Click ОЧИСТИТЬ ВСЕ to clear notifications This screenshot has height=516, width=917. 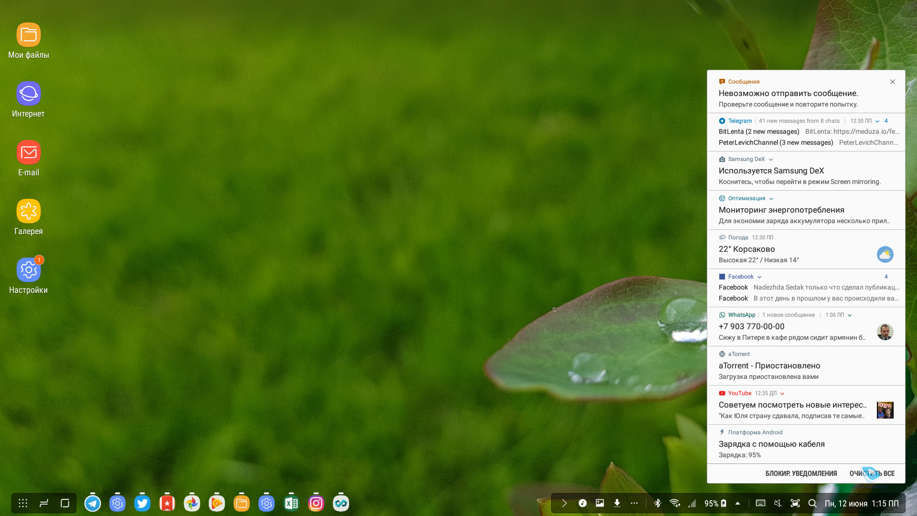pos(872,473)
